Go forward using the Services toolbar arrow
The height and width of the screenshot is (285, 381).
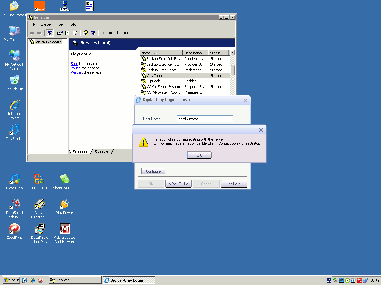(39, 33)
